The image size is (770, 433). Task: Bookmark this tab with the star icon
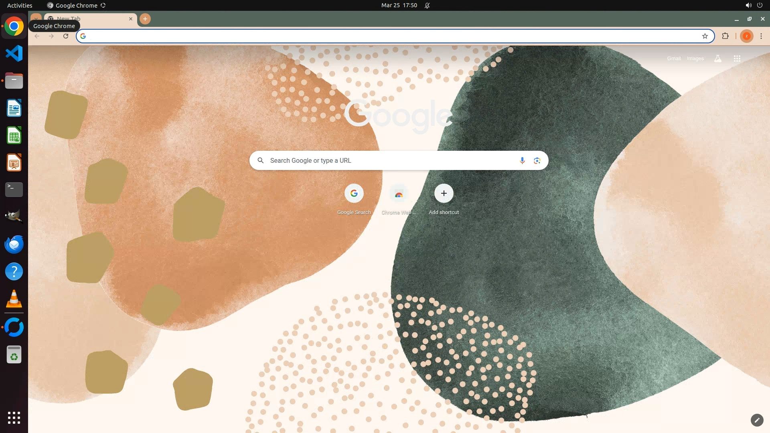tap(705, 36)
